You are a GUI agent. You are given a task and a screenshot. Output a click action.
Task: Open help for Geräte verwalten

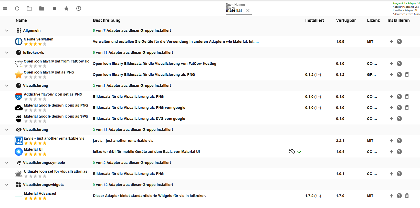(x=399, y=41)
